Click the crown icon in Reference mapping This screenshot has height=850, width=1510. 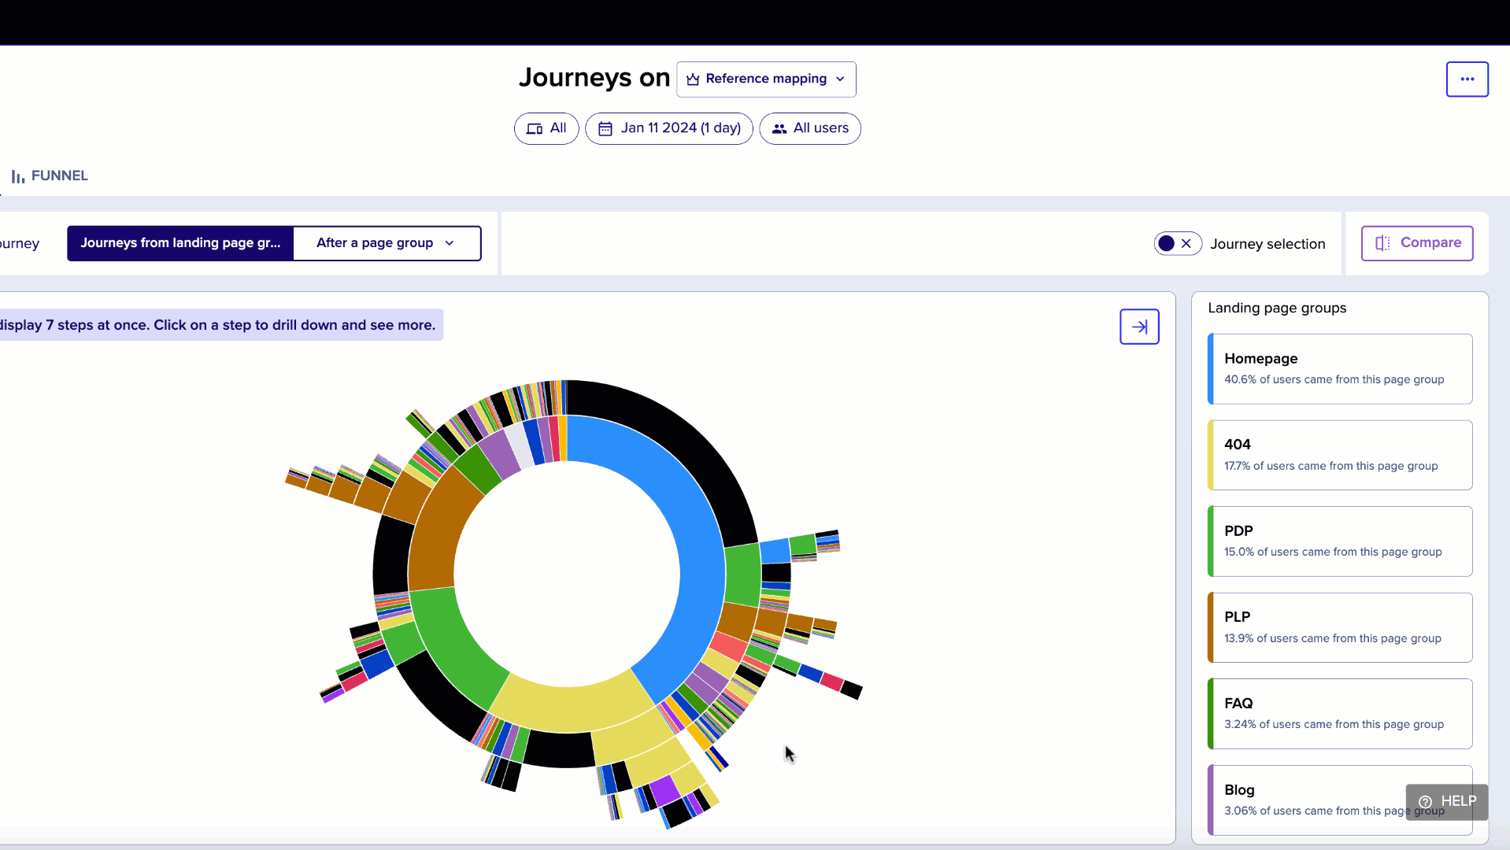(x=693, y=79)
